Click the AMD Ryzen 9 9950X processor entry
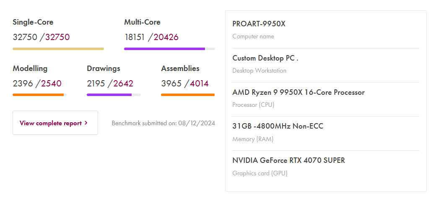 click(298, 92)
